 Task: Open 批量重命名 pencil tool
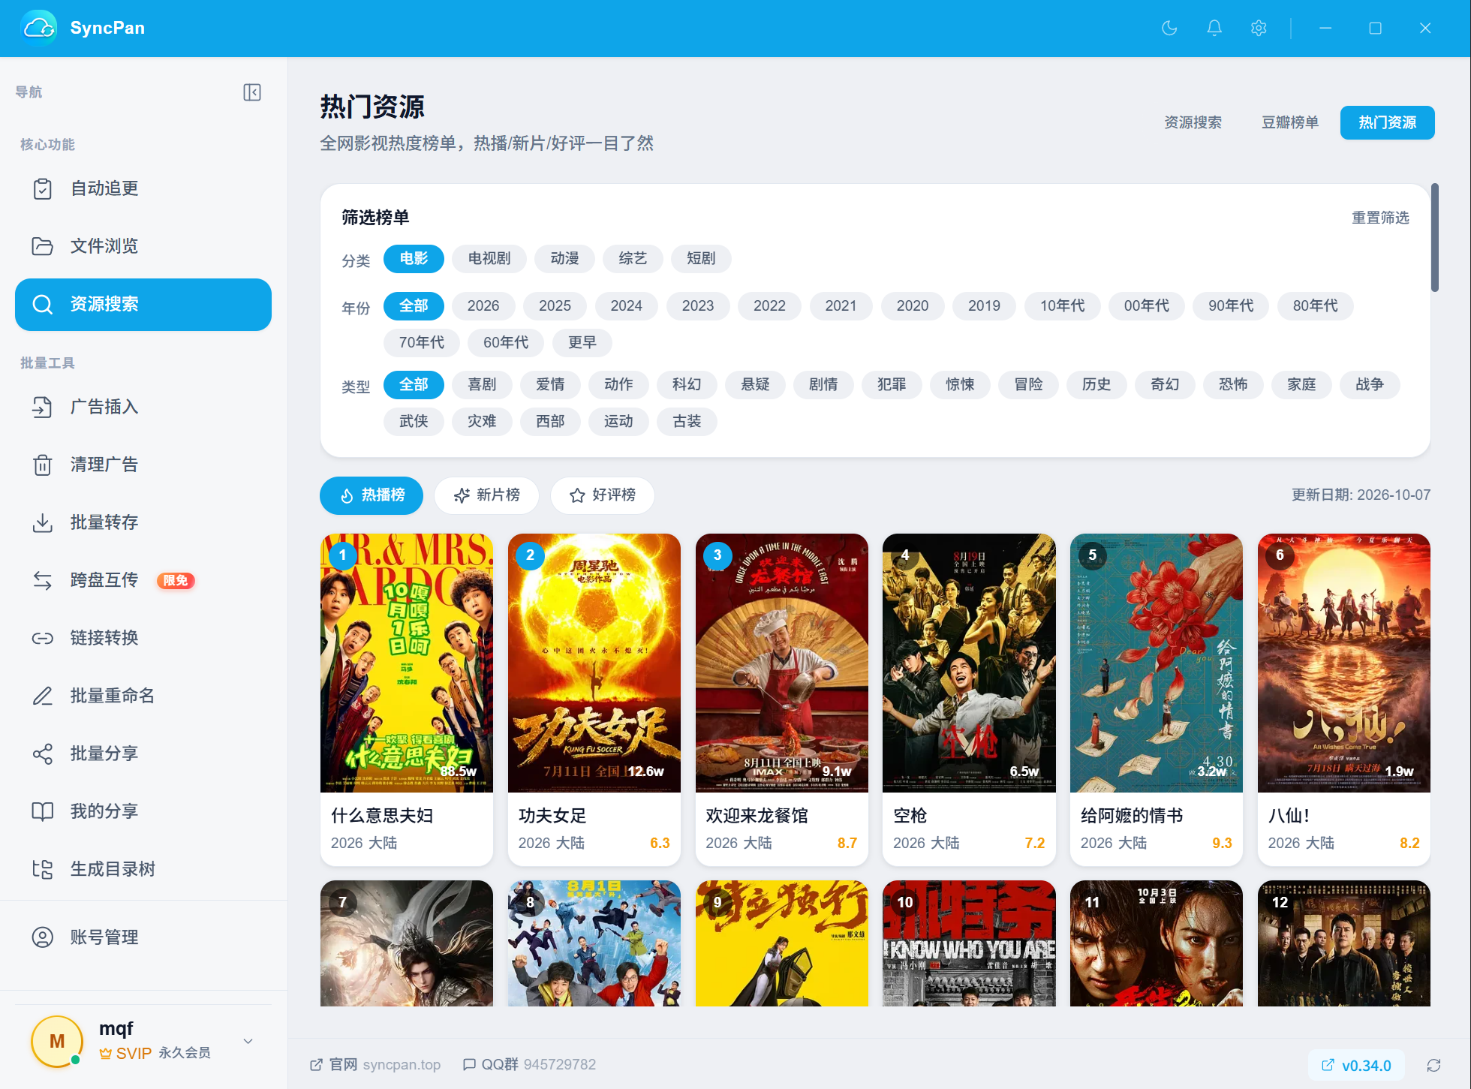143,696
